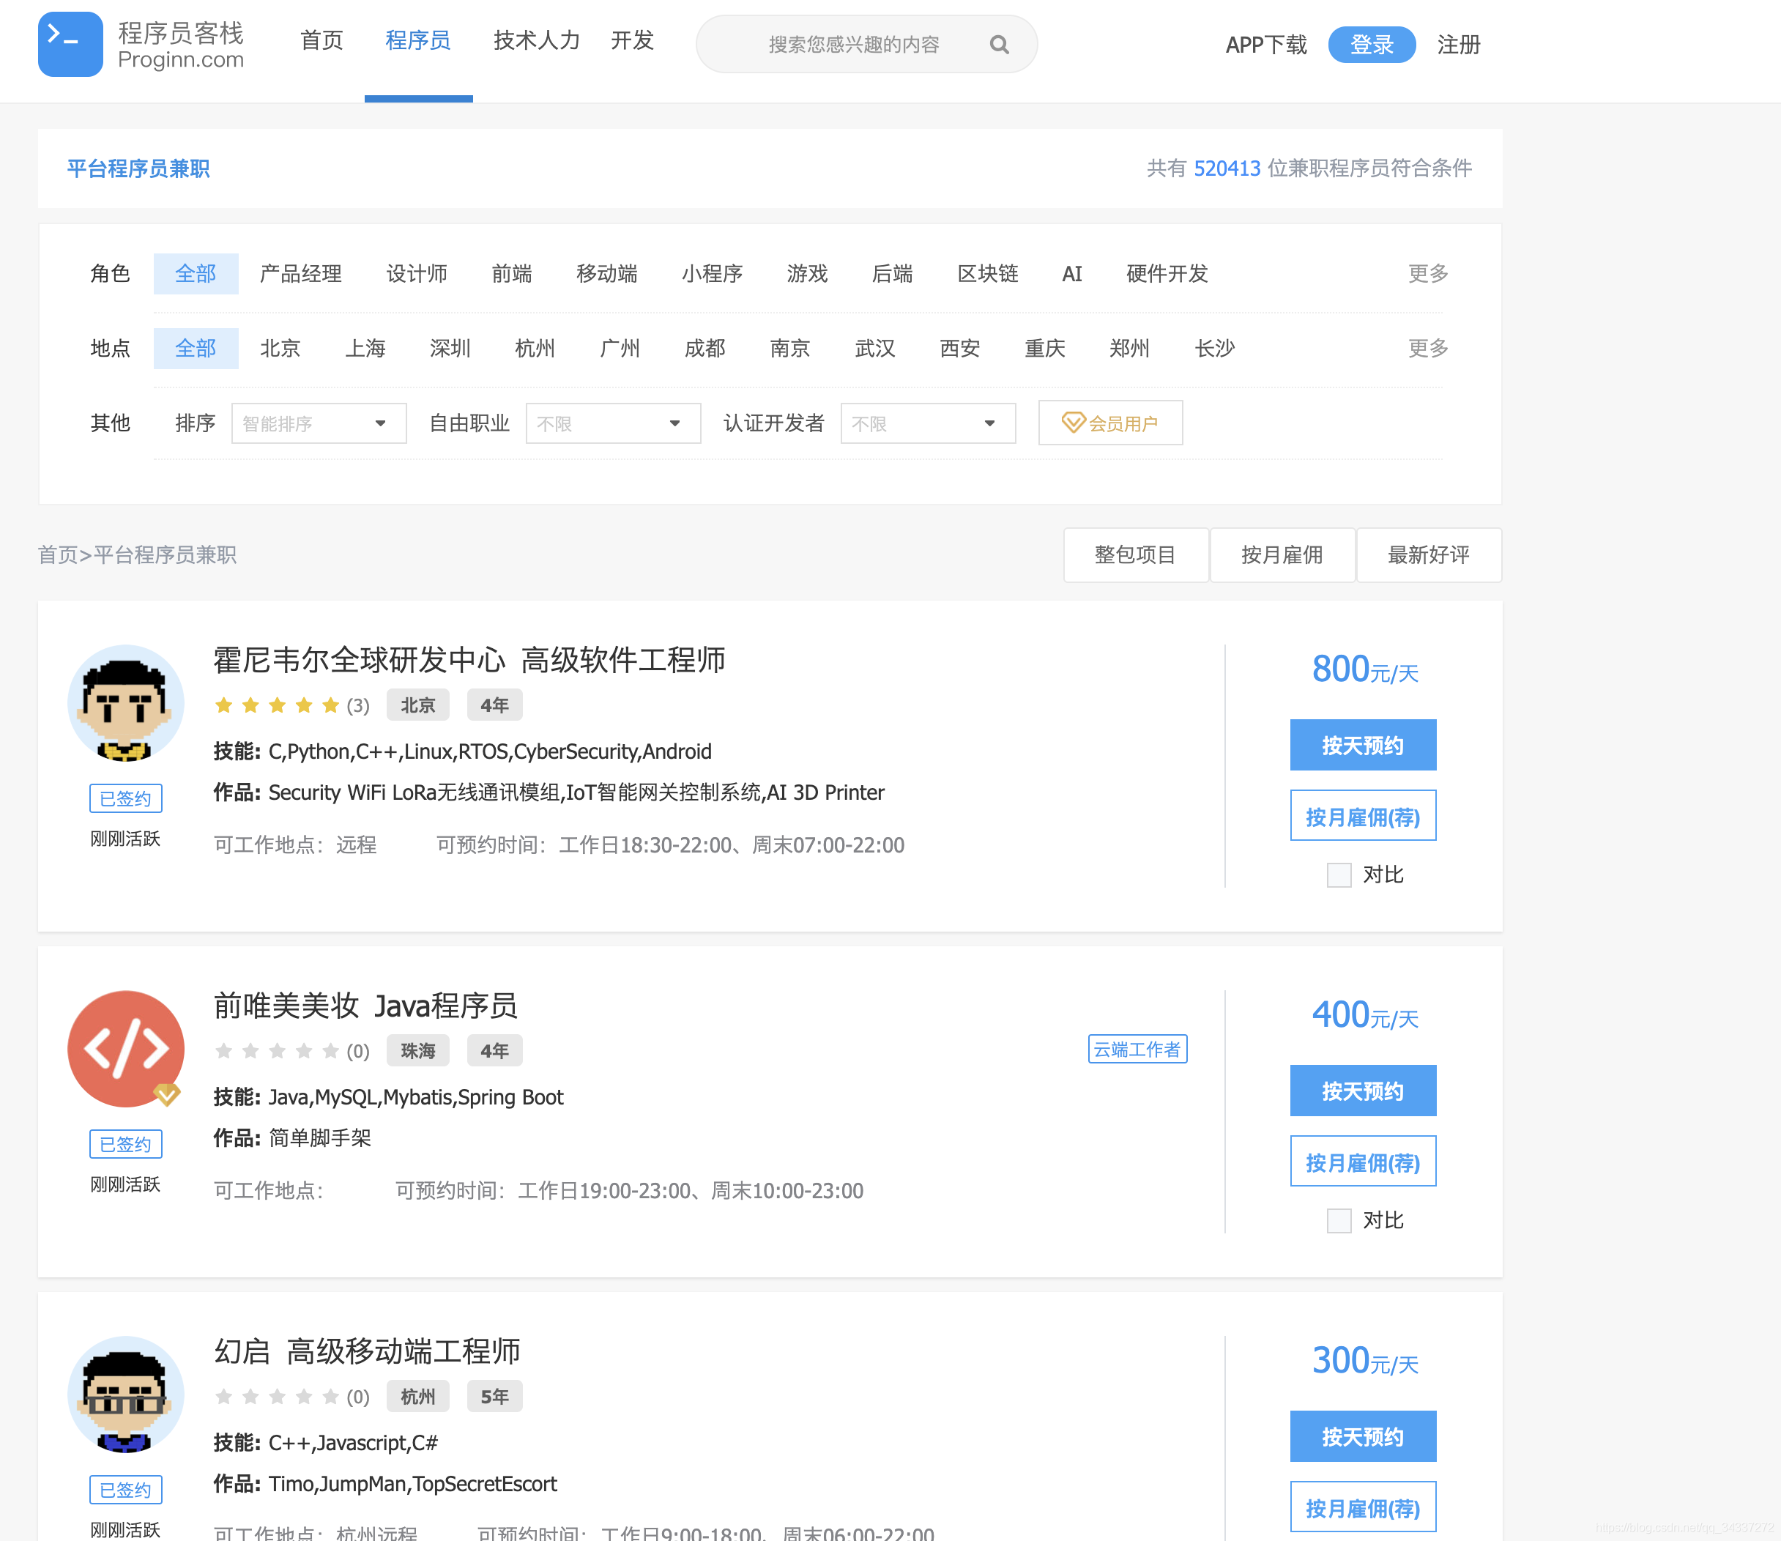
Task: Select the 按月雇佣 tab
Action: click(1282, 554)
